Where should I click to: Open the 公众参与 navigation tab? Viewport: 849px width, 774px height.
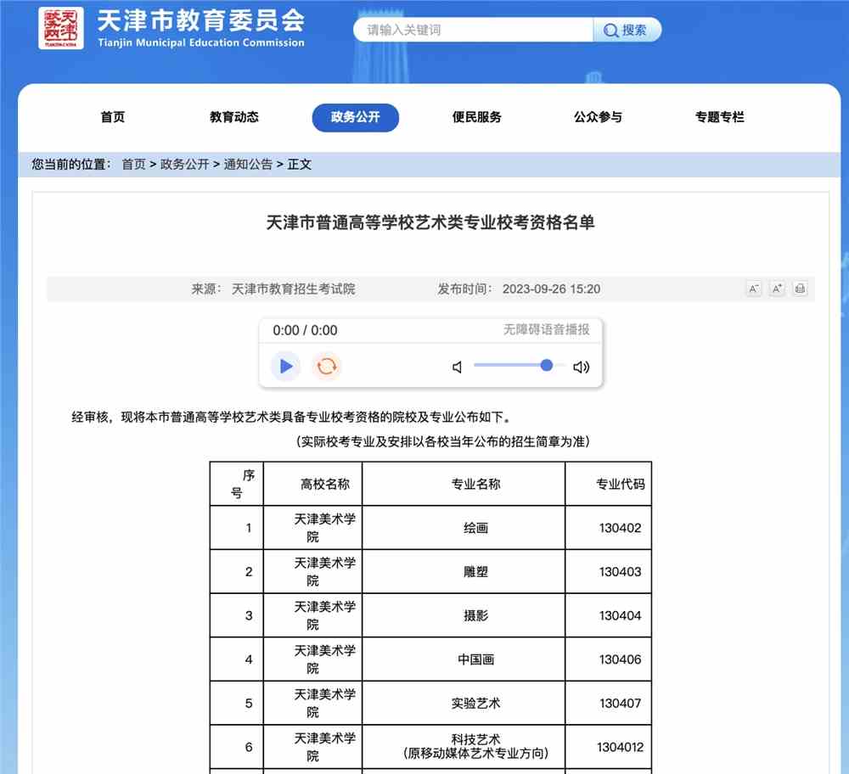pos(598,117)
